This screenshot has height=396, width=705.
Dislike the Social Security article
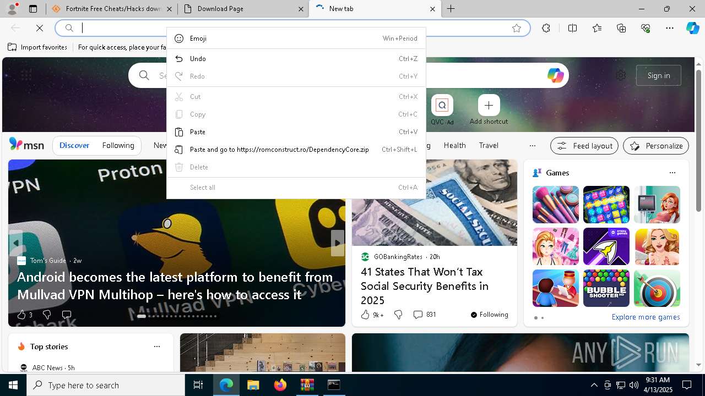click(x=398, y=315)
